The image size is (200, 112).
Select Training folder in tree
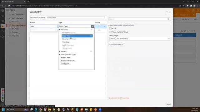pos(15,32)
